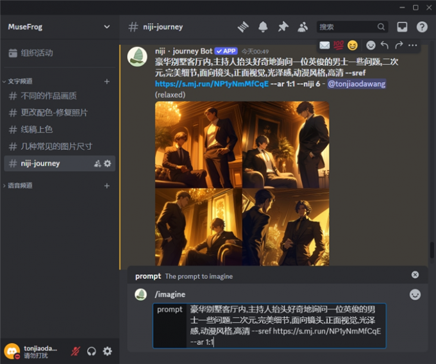React with the laughing face emoji
Viewport: 436px width, 364px height.
[x=352, y=45]
